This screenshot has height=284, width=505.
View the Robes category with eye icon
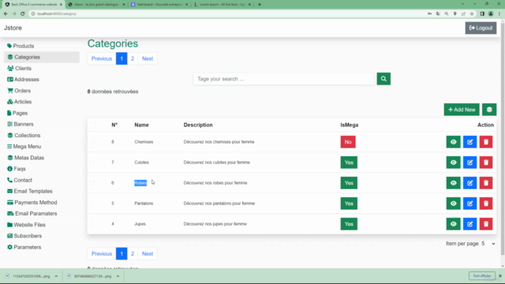(453, 183)
